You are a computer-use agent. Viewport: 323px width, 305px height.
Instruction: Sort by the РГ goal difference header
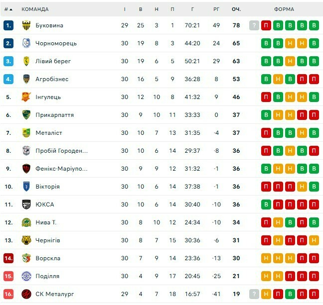(x=216, y=9)
